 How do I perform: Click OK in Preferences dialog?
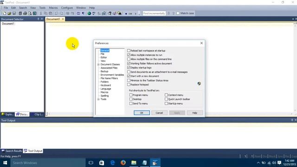pos(142,113)
